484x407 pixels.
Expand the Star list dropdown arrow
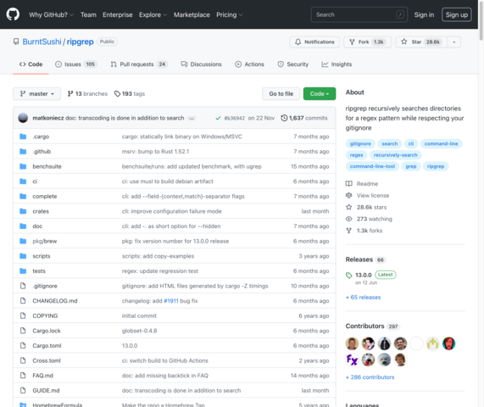[454, 42]
